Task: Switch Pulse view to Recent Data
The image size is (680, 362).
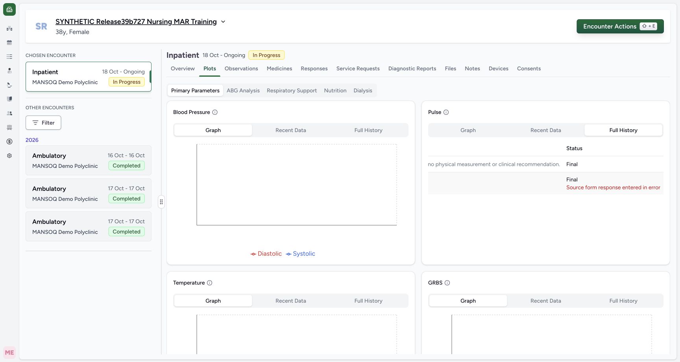Action: [546, 130]
